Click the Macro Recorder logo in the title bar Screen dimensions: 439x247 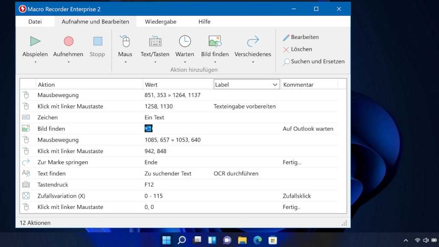[x=22, y=9]
